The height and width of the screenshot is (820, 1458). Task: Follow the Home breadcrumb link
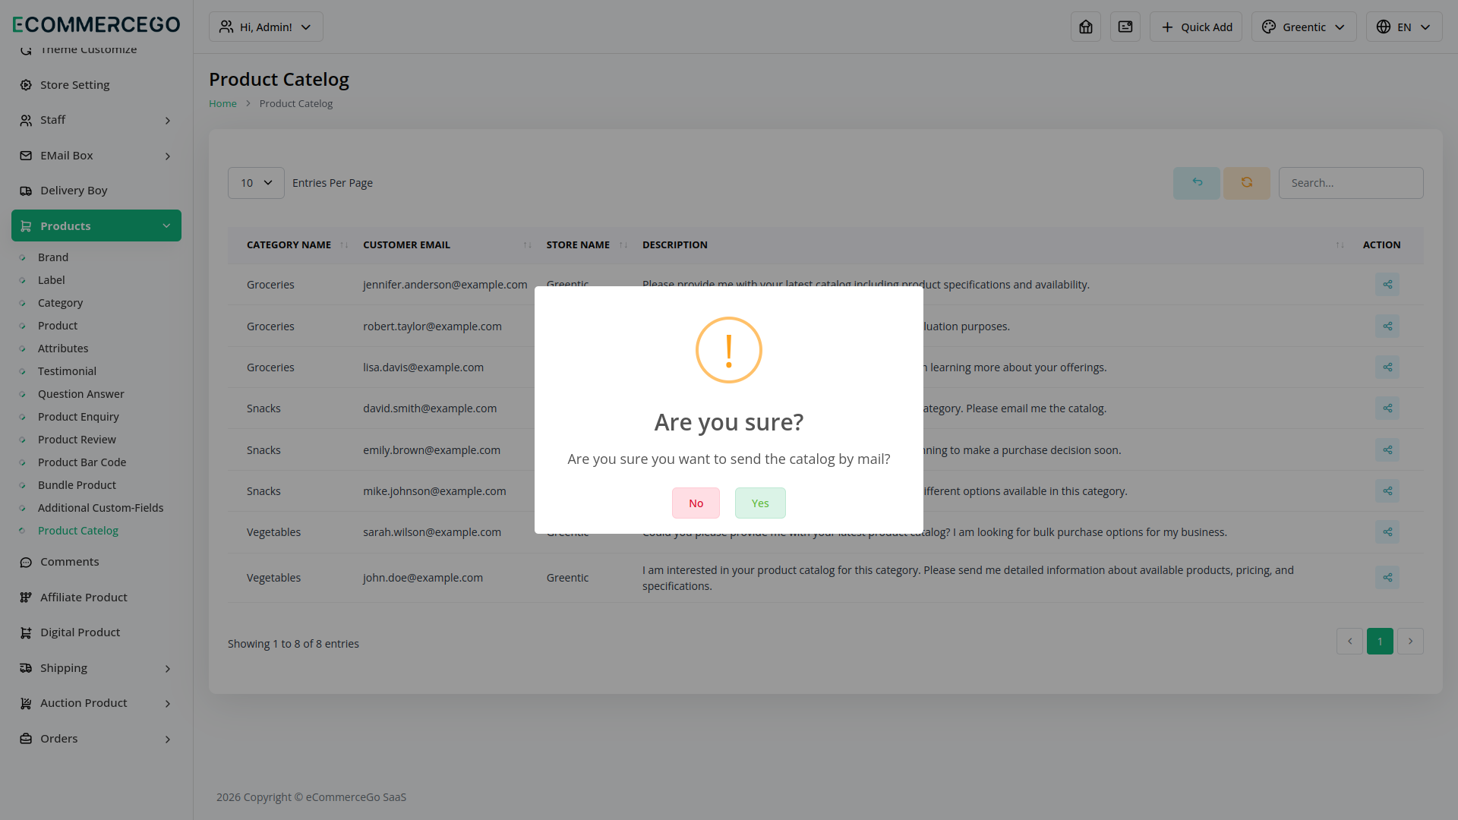(x=222, y=103)
